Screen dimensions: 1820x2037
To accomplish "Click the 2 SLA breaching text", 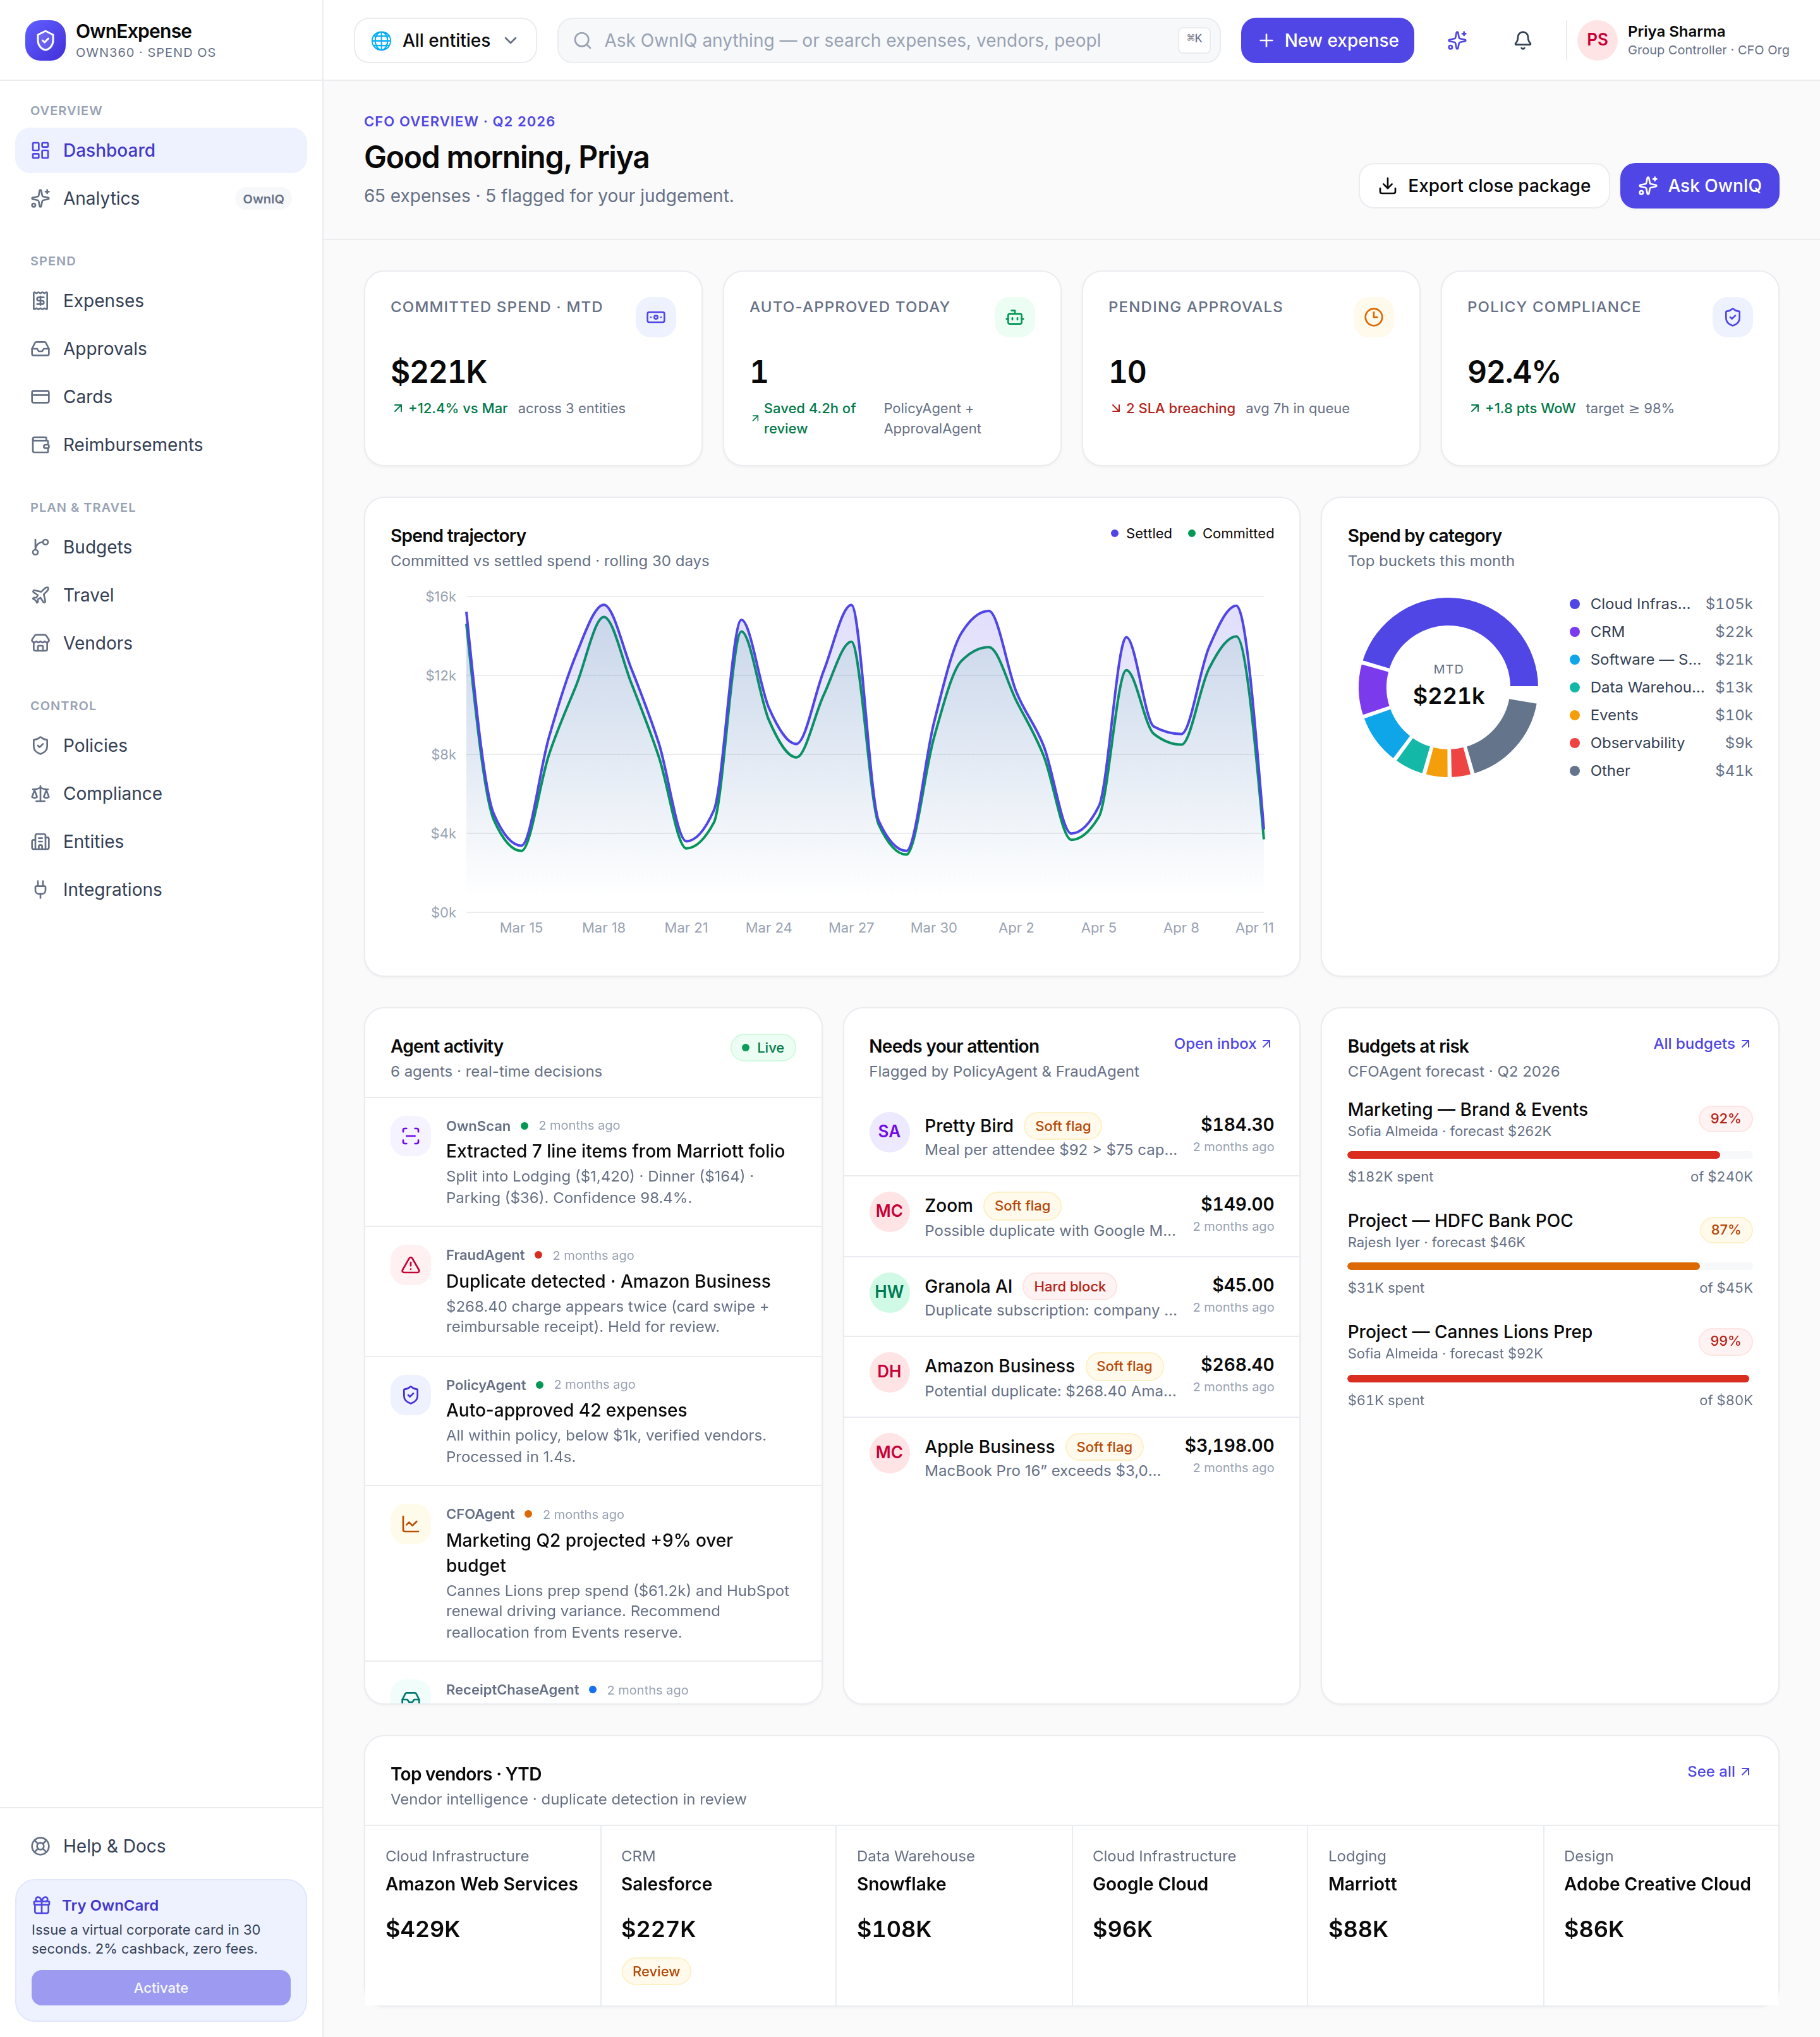I will pos(1180,408).
